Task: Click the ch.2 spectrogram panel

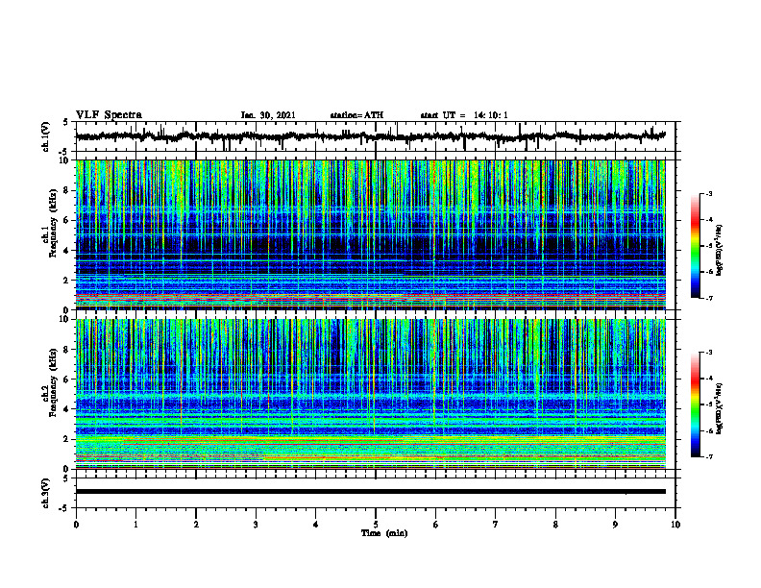Action: click(371, 394)
